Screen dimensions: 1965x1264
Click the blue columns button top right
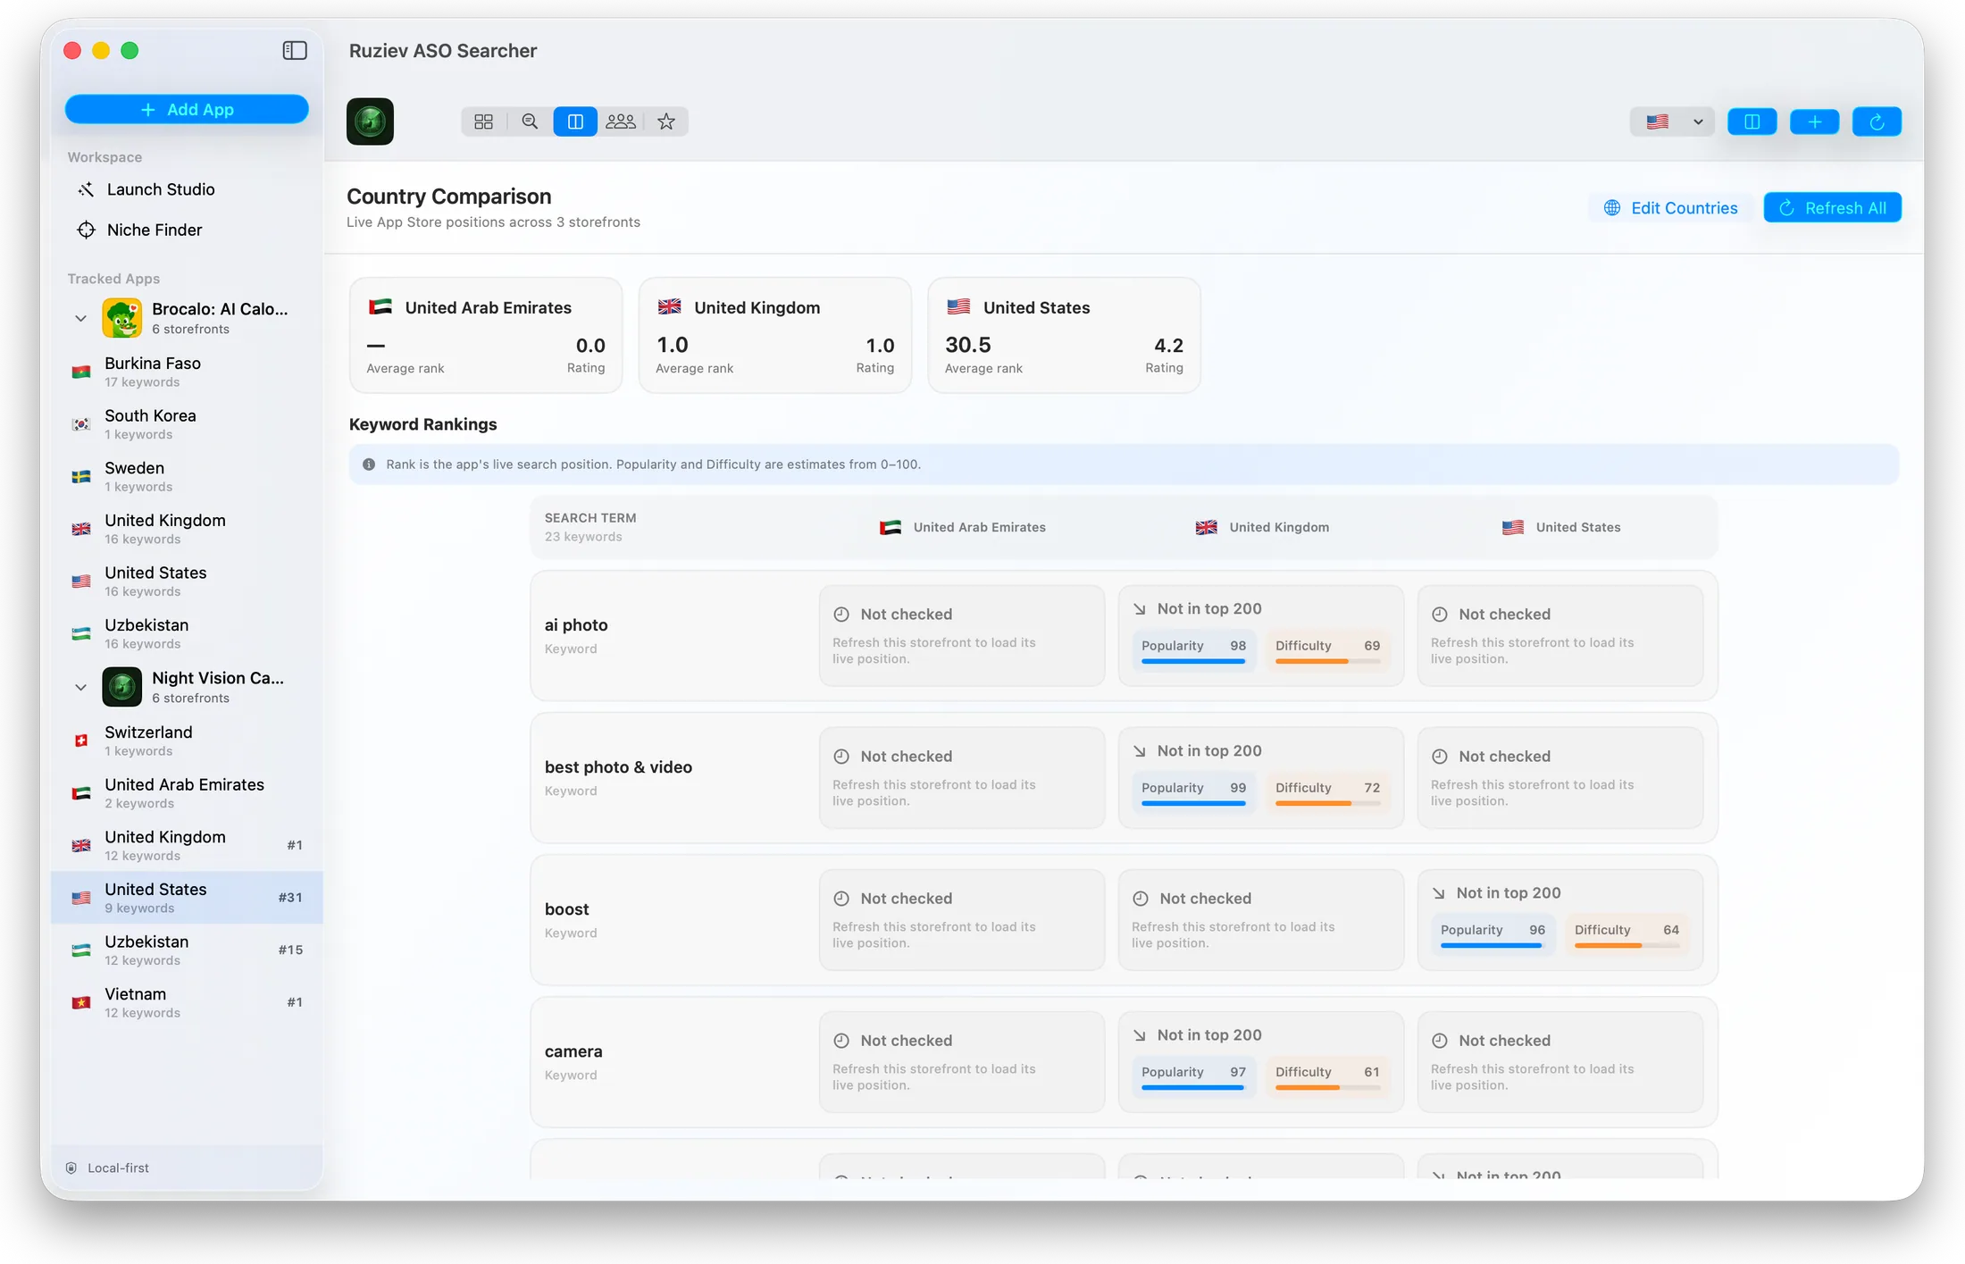click(1752, 121)
